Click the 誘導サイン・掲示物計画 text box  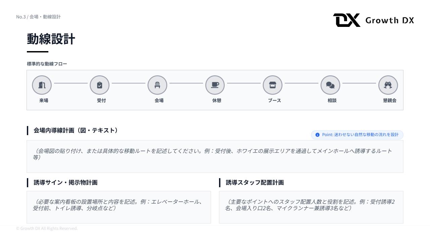click(119, 207)
